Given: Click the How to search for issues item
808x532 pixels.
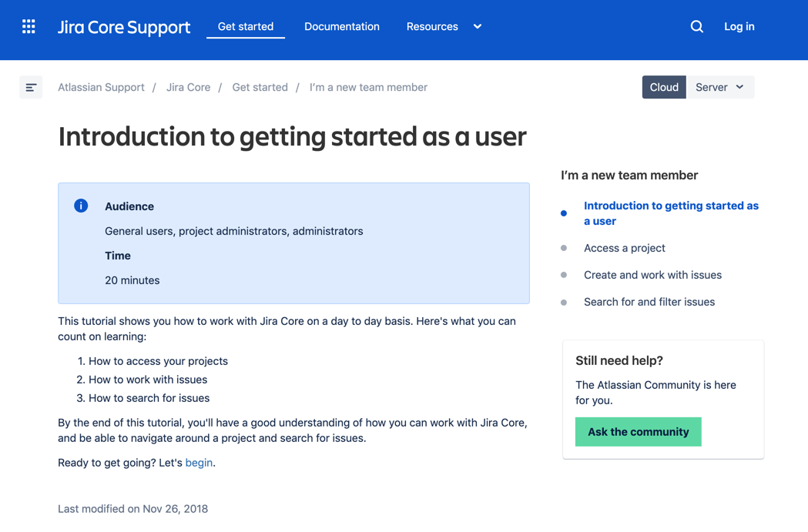Looking at the screenshot, I should 149,398.
